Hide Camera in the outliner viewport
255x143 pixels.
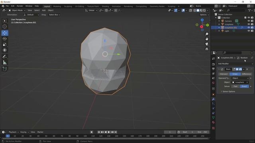(x=249, y=21)
